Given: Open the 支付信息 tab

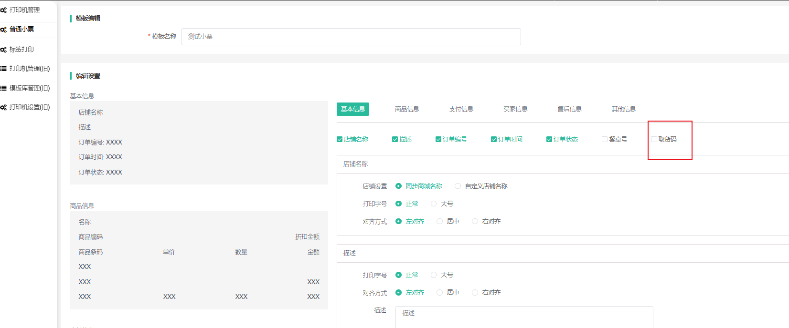Looking at the screenshot, I should 461,109.
